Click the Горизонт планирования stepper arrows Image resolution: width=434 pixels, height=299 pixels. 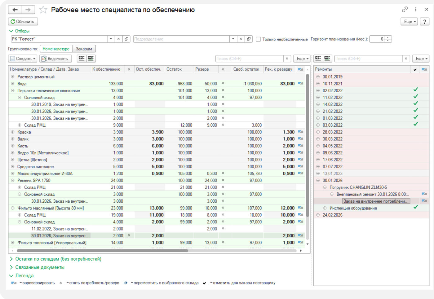(388, 39)
